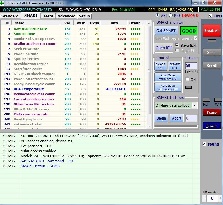Click the Recall button
223x205 pixels.
click(x=212, y=66)
